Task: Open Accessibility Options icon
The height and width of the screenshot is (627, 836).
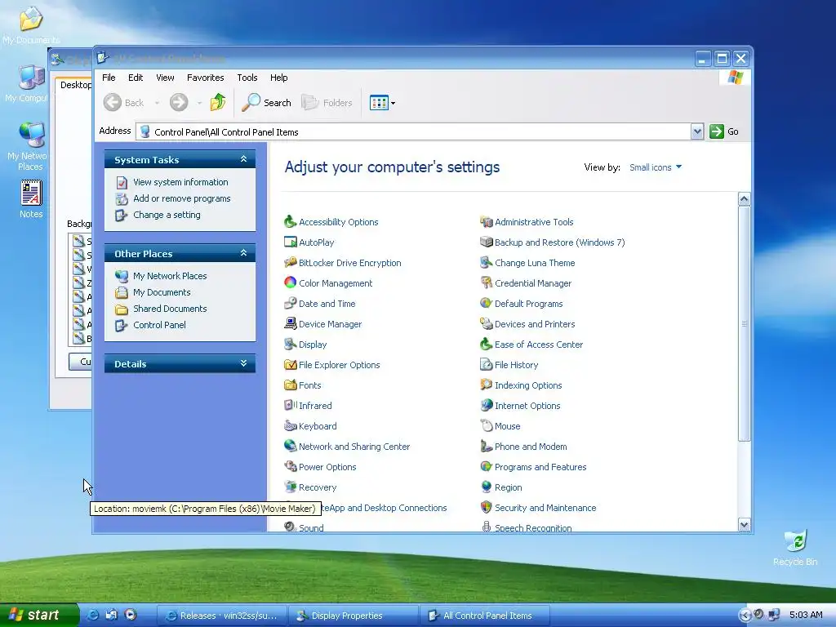Action: (x=290, y=222)
